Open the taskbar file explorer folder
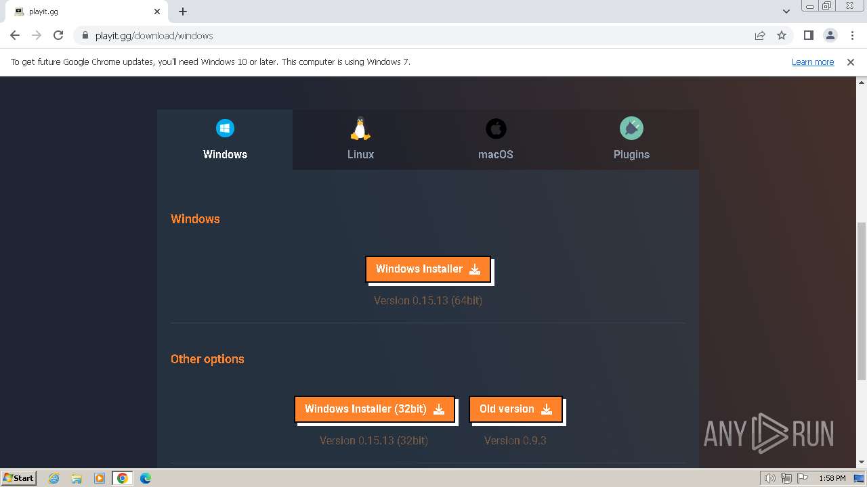The width and height of the screenshot is (867, 487). click(x=77, y=478)
